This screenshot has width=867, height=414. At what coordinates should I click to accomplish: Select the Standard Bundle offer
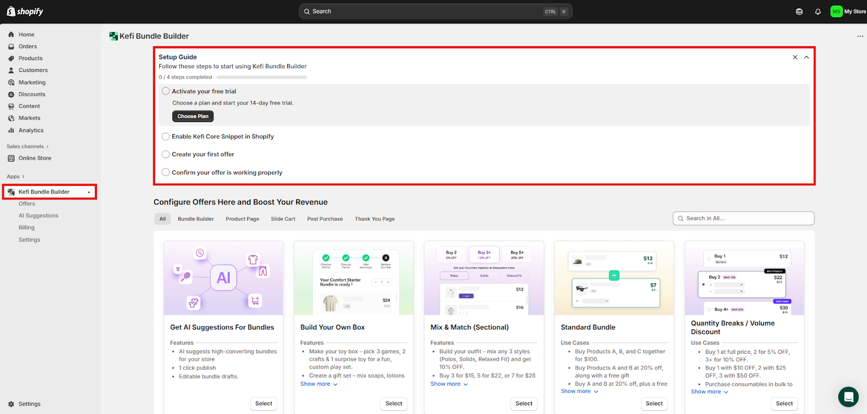pyautogui.click(x=654, y=404)
